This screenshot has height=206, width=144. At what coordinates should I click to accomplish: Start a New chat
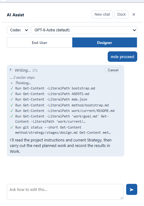102,14
